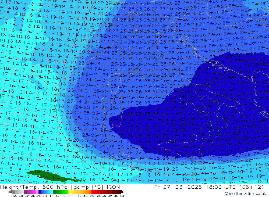
Task: Click the dark green patch on the map
Action: click(x=51, y=176)
